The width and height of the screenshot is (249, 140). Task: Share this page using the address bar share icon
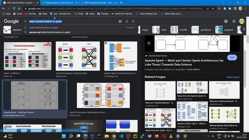pyautogui.click(x=208, y=9)
